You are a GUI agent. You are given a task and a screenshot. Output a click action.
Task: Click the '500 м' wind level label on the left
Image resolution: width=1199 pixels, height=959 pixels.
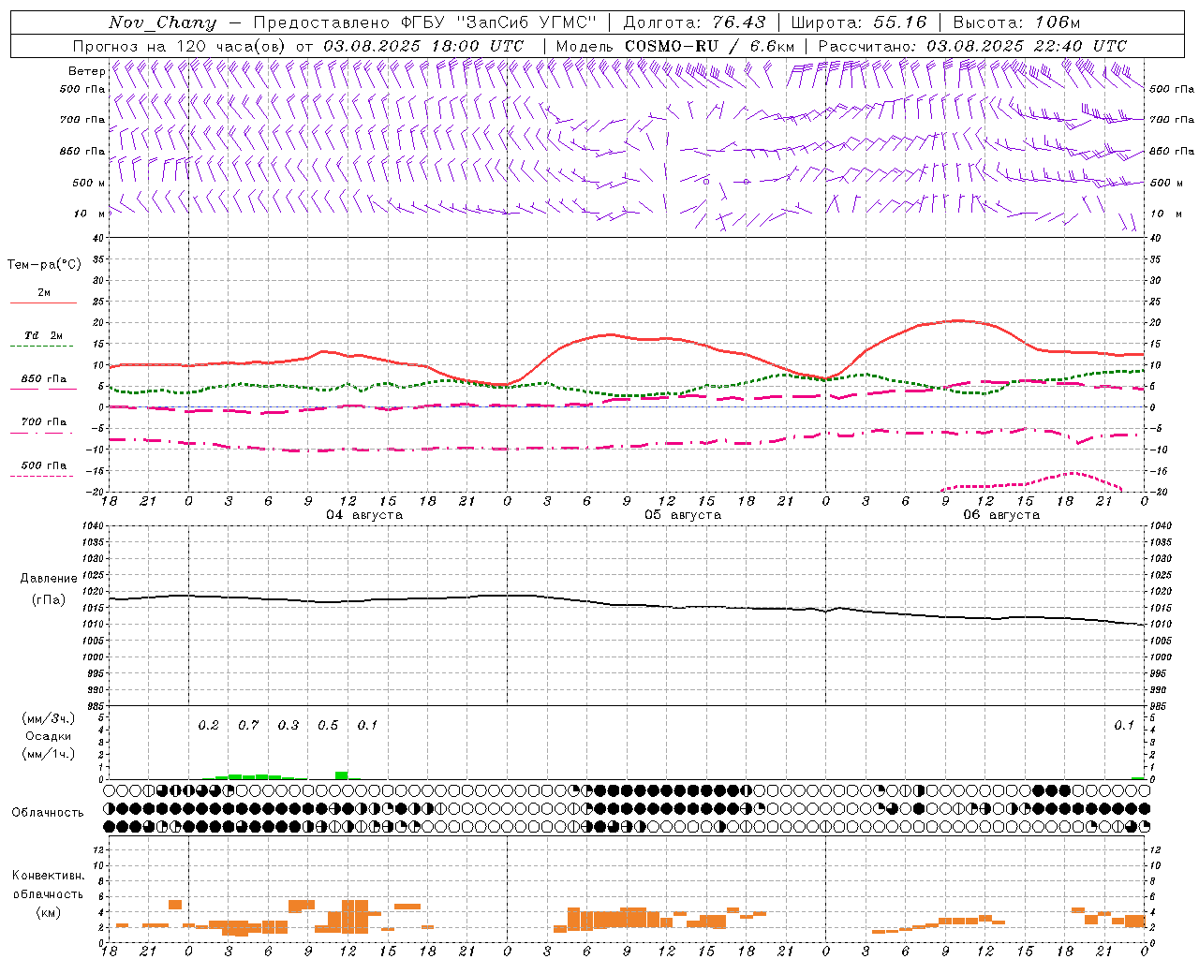89,183
